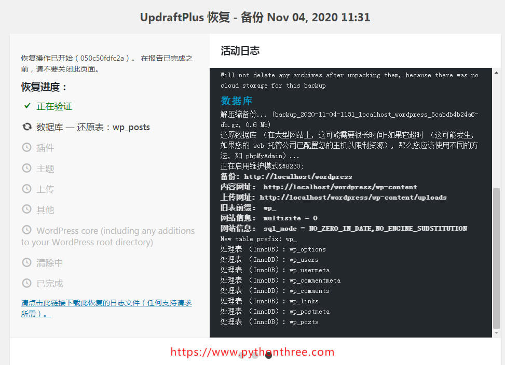Click the clock icon next to 插件
505x365 pixels.
27,148
